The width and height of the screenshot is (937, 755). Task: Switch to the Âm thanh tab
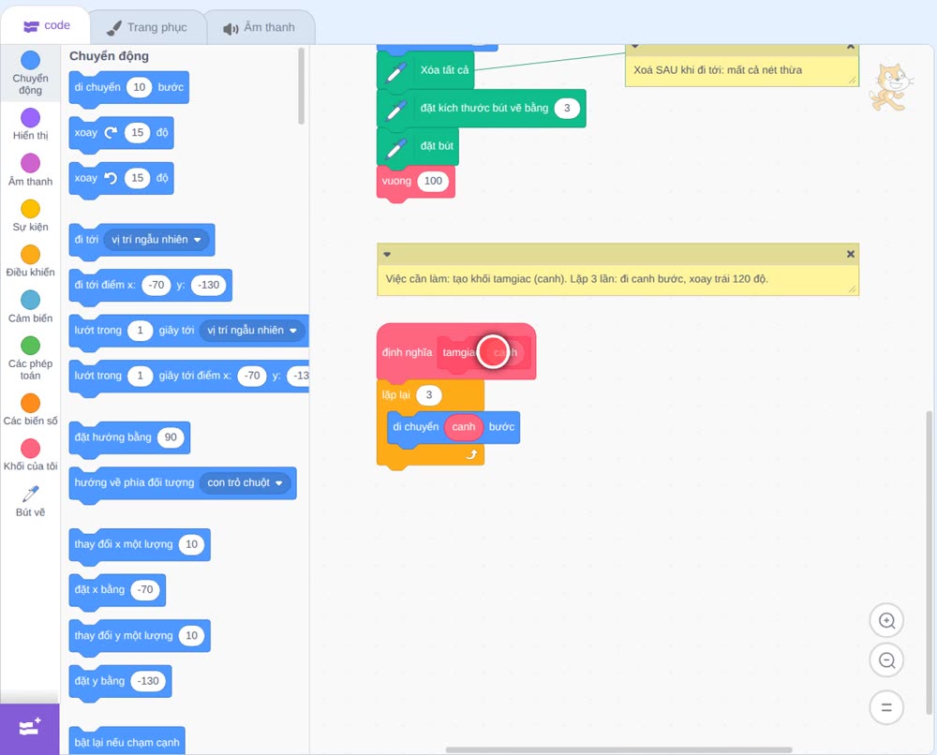260,27
